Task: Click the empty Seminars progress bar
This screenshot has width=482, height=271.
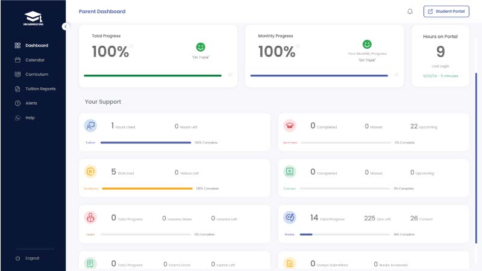Action: 346,143
